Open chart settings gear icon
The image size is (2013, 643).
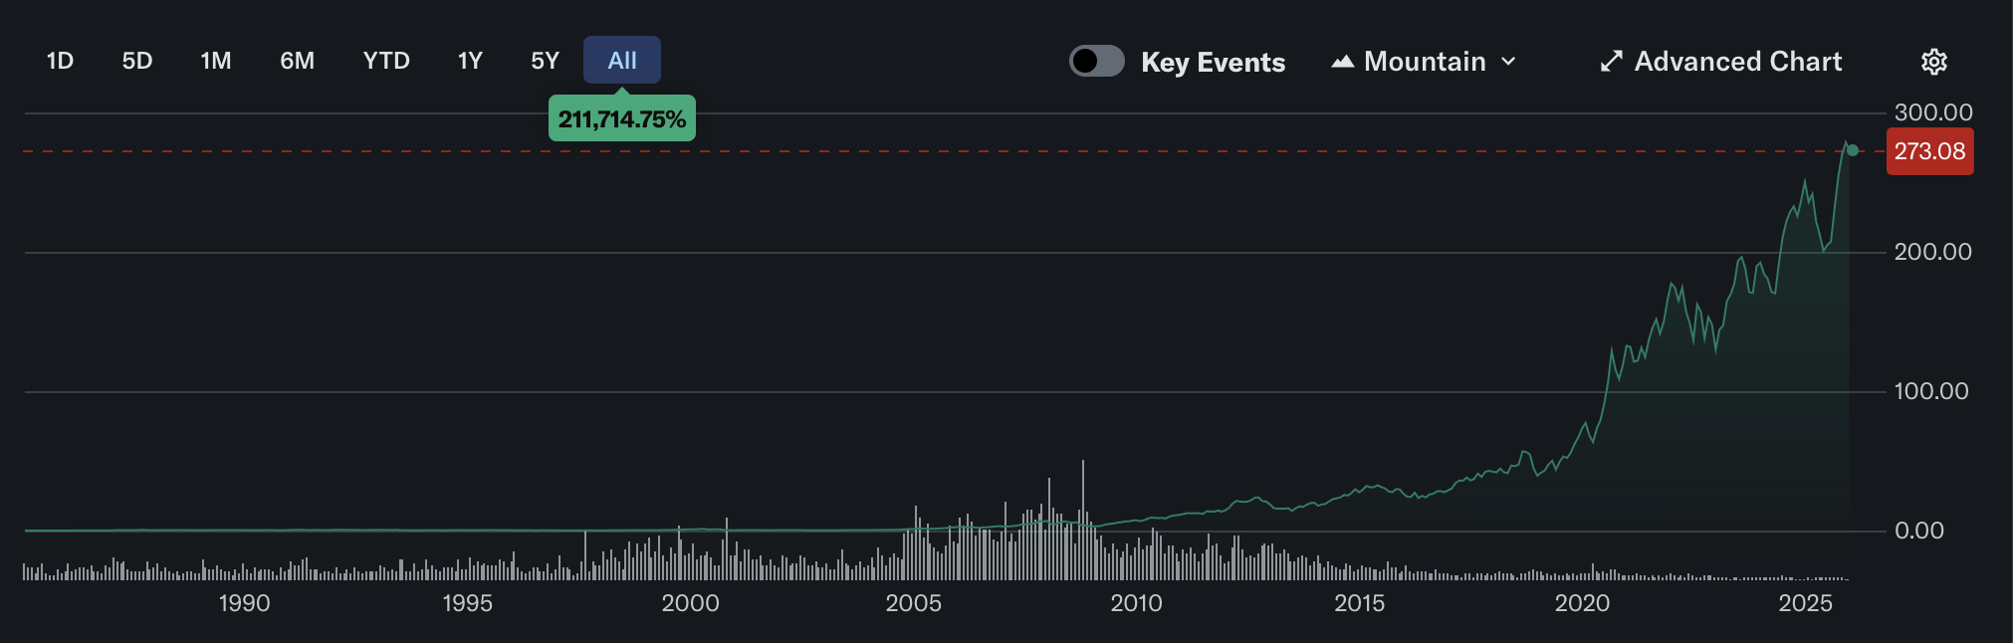pos(1933,62)
